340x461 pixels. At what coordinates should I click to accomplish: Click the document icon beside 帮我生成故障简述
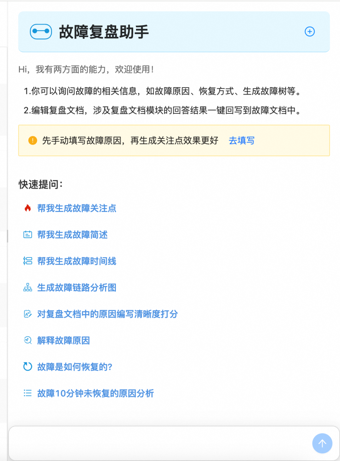pyautogui.click(x=28, y=235)
